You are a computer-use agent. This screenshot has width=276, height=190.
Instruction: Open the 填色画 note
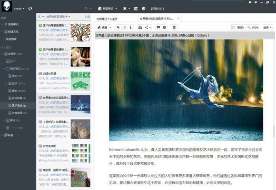pyautogui.click(x=64, y=178)
